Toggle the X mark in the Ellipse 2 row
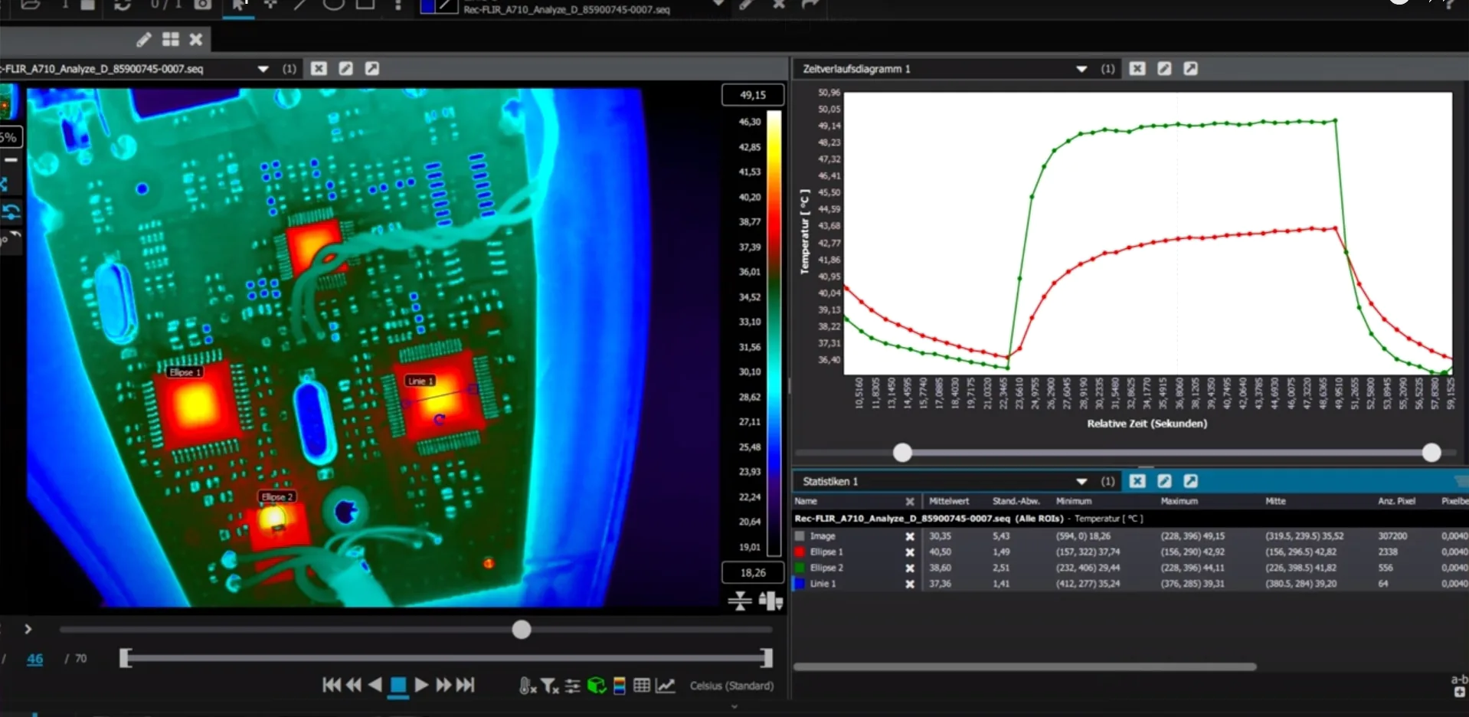 coord(910,568)
